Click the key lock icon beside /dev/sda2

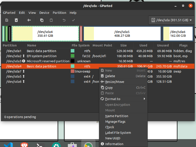click(x=24, y=56)
